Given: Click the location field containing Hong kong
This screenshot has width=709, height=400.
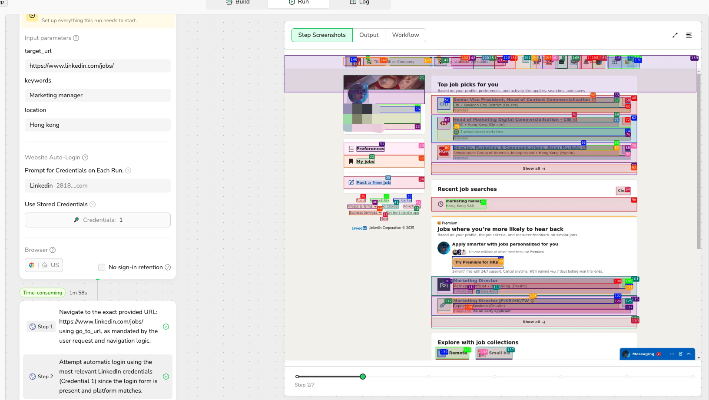Looking at the screenshot, I should pos(98,125).
